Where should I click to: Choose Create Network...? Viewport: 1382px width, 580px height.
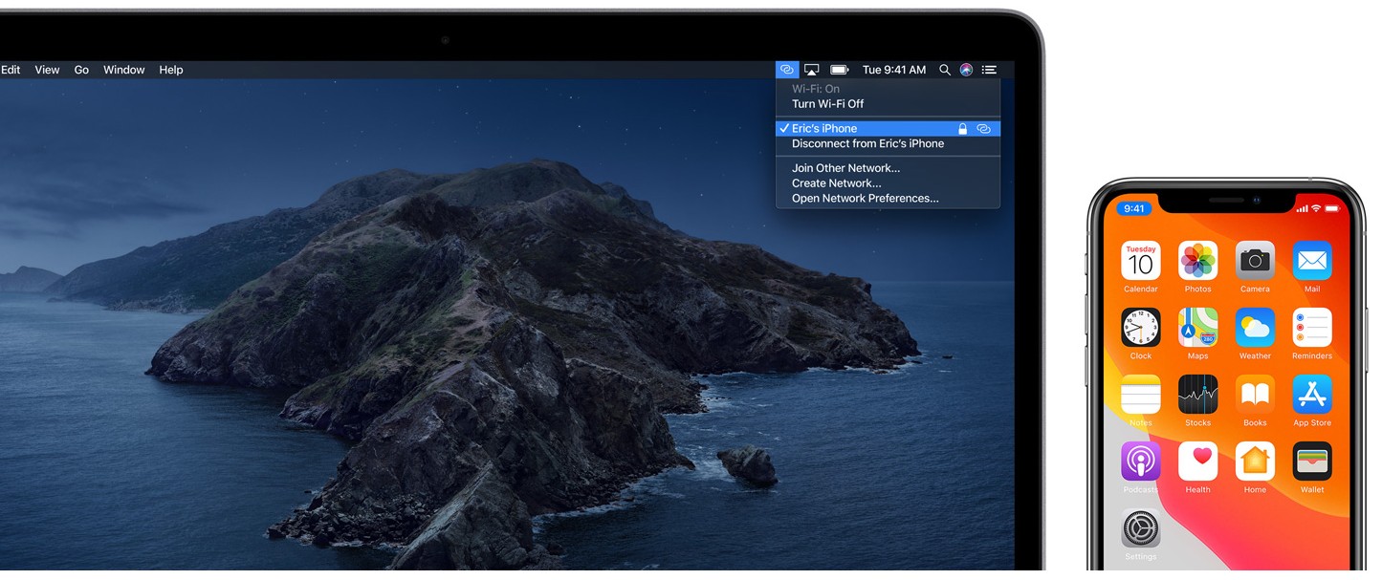pos(888,183)
